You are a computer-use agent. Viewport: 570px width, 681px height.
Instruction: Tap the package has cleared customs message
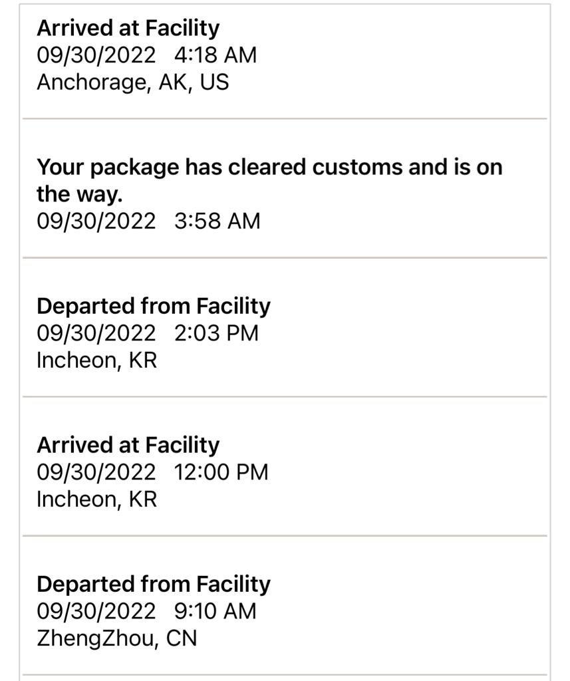click(269, 180)
